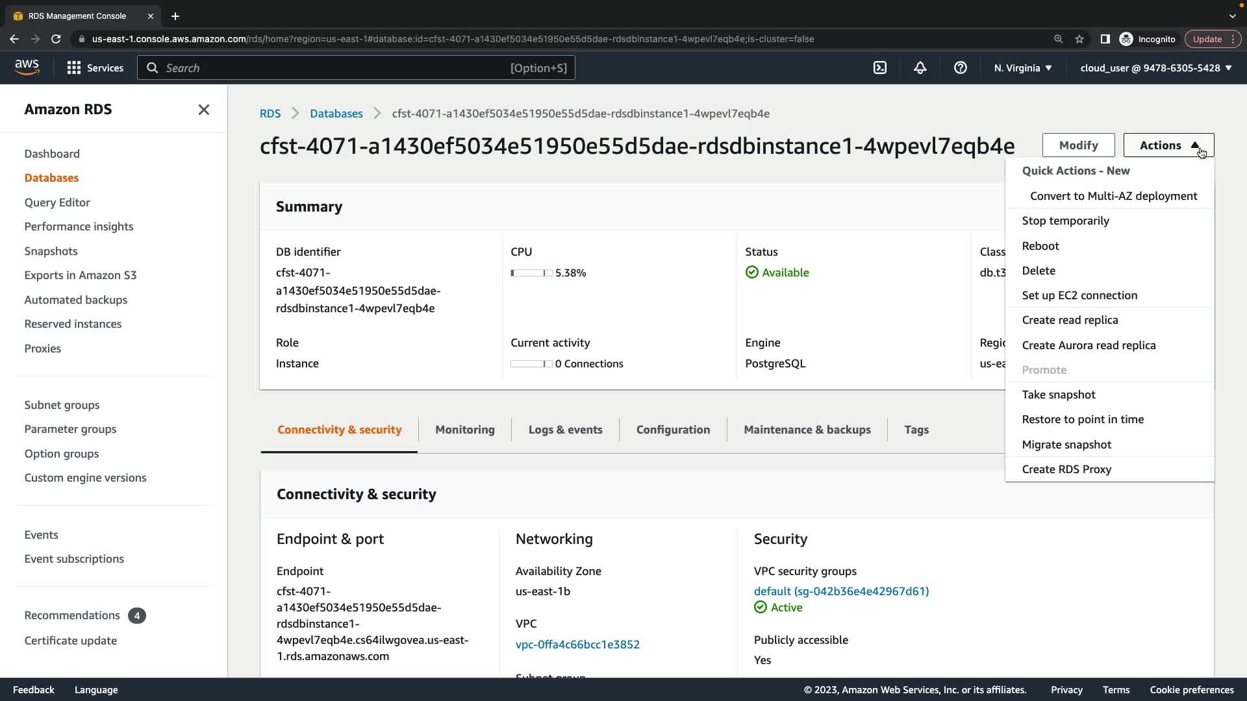Expand the N. Virginia region dropdown
1247x701 pixels.
point(1023,68)
